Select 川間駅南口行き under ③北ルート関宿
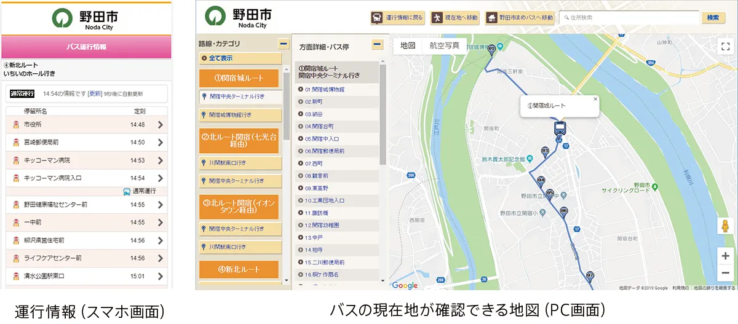738x324 pixels. [240, 247]
